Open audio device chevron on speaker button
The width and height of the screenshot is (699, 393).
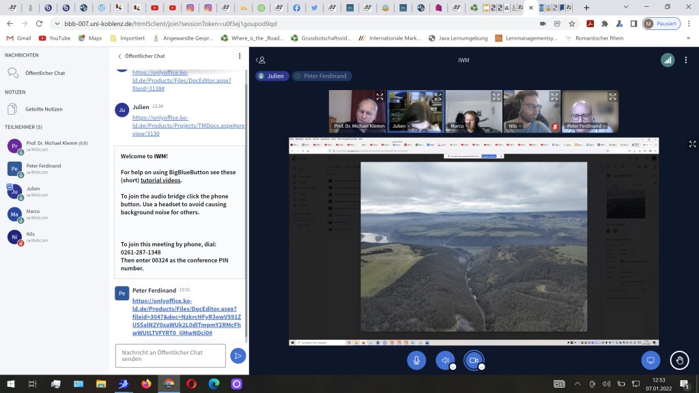(x=453, y=367)
